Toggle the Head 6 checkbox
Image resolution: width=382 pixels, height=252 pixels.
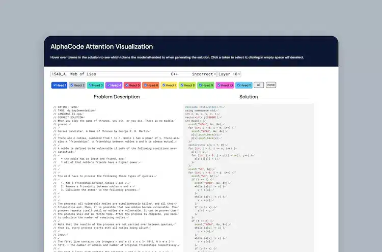(146, 85)
